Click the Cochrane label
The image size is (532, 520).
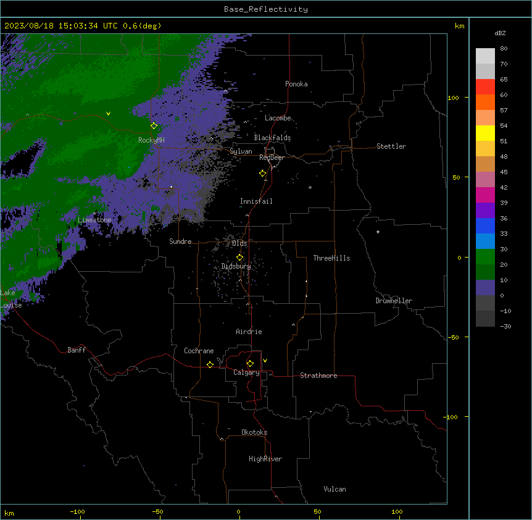(x=199, y=351)
